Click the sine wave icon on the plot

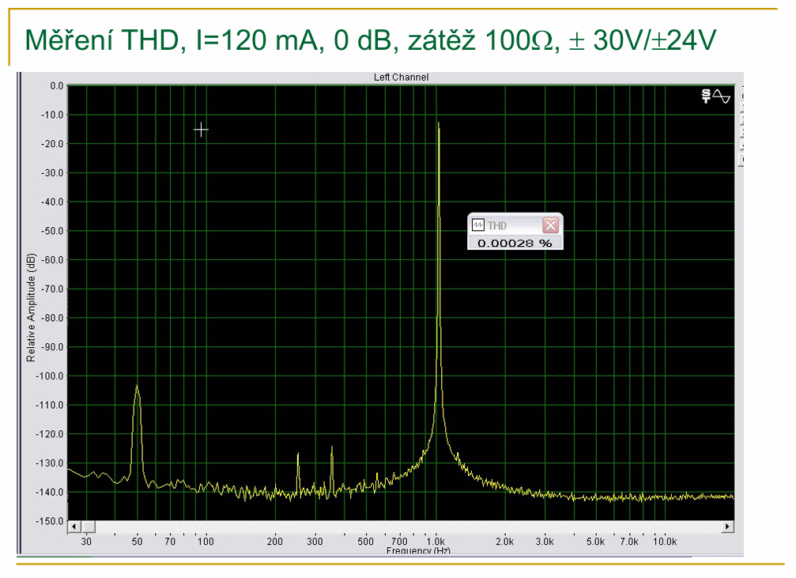pyautogui.click(x=722, y=96)
